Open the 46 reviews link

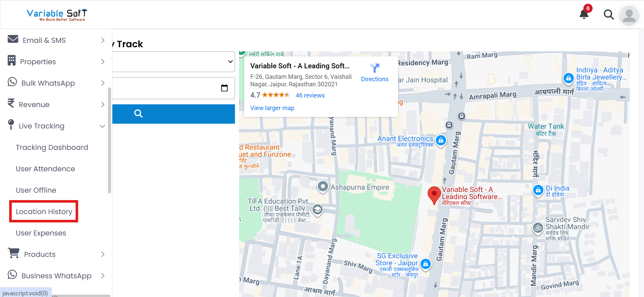[310, 95]
